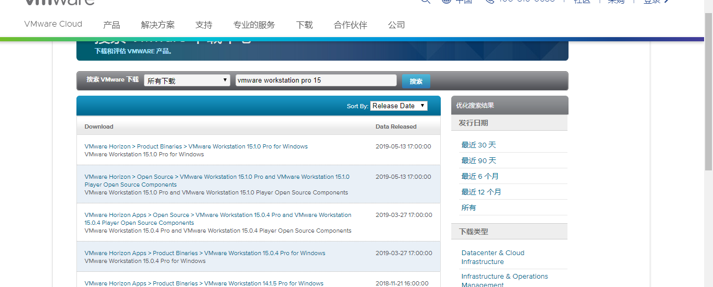Screen dimensions: 713x287
Task: Click VMware Horizon in the 15.1.0 Pro for Windows row
Action: tap(107, 146)
